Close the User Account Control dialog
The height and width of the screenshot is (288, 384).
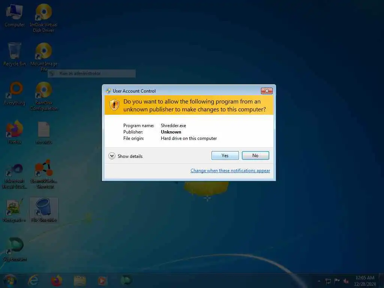click(x=267, y=91)
